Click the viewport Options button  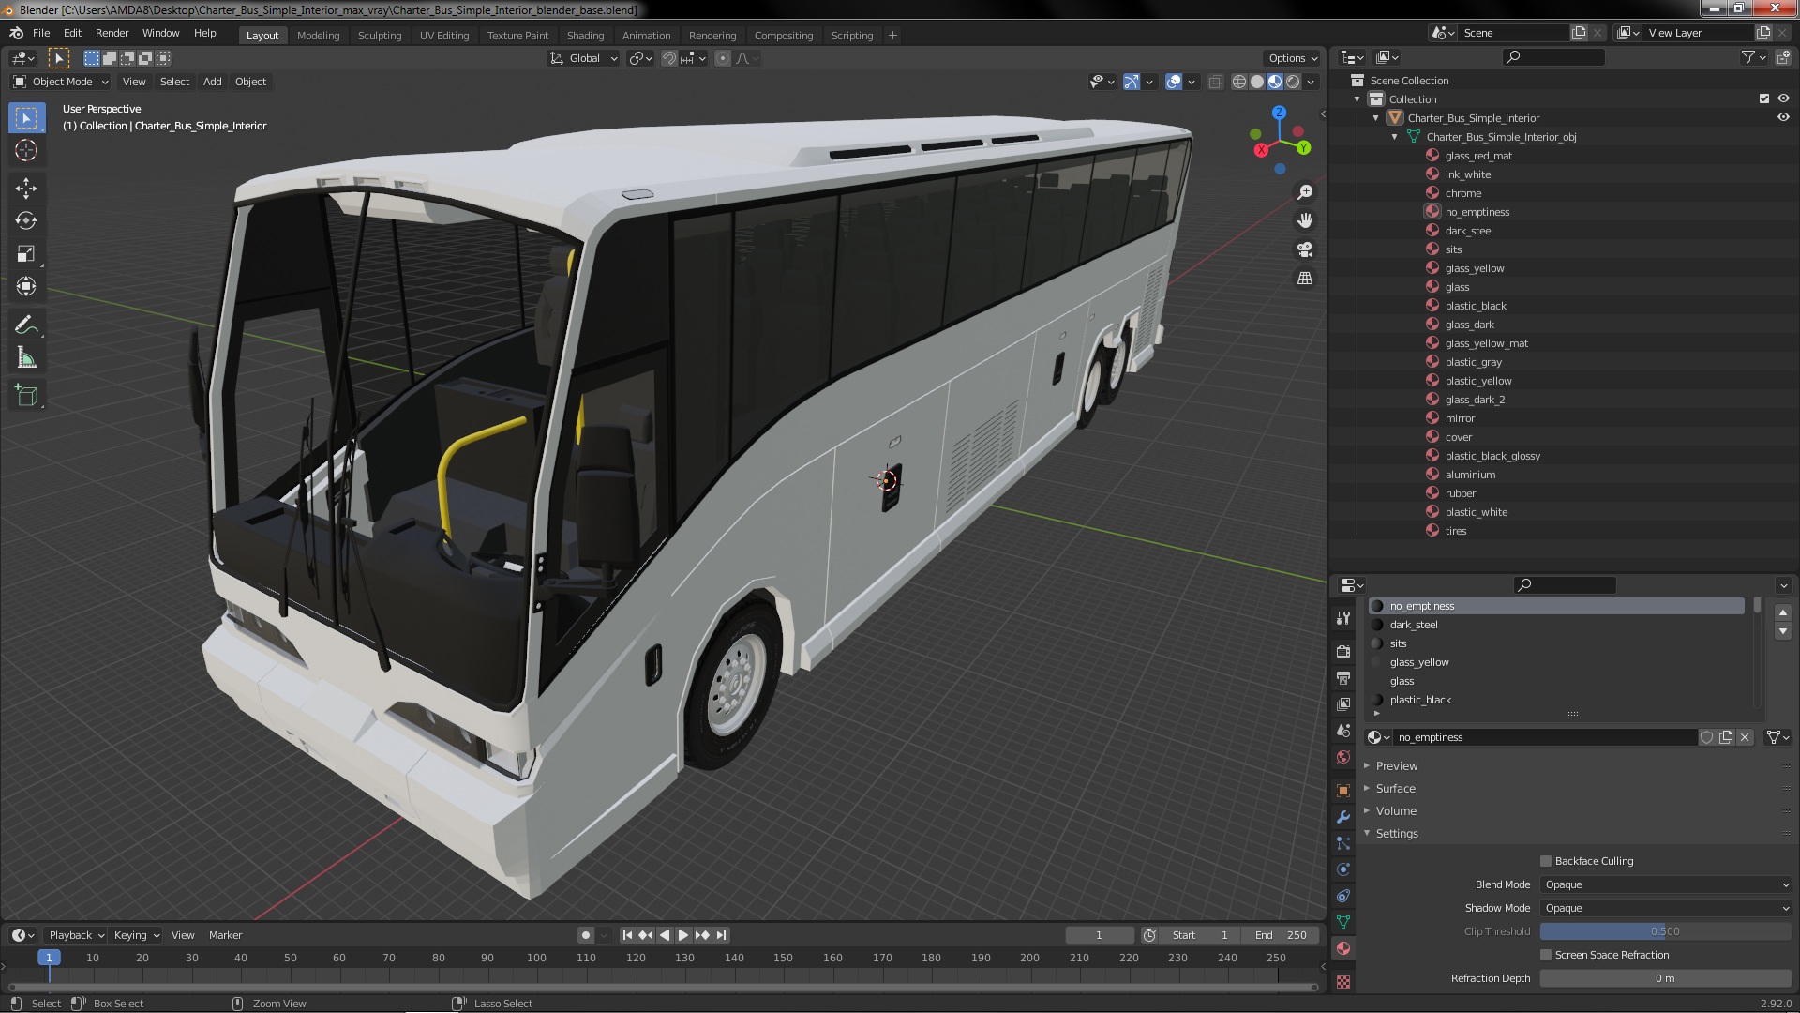(1292, 58)
